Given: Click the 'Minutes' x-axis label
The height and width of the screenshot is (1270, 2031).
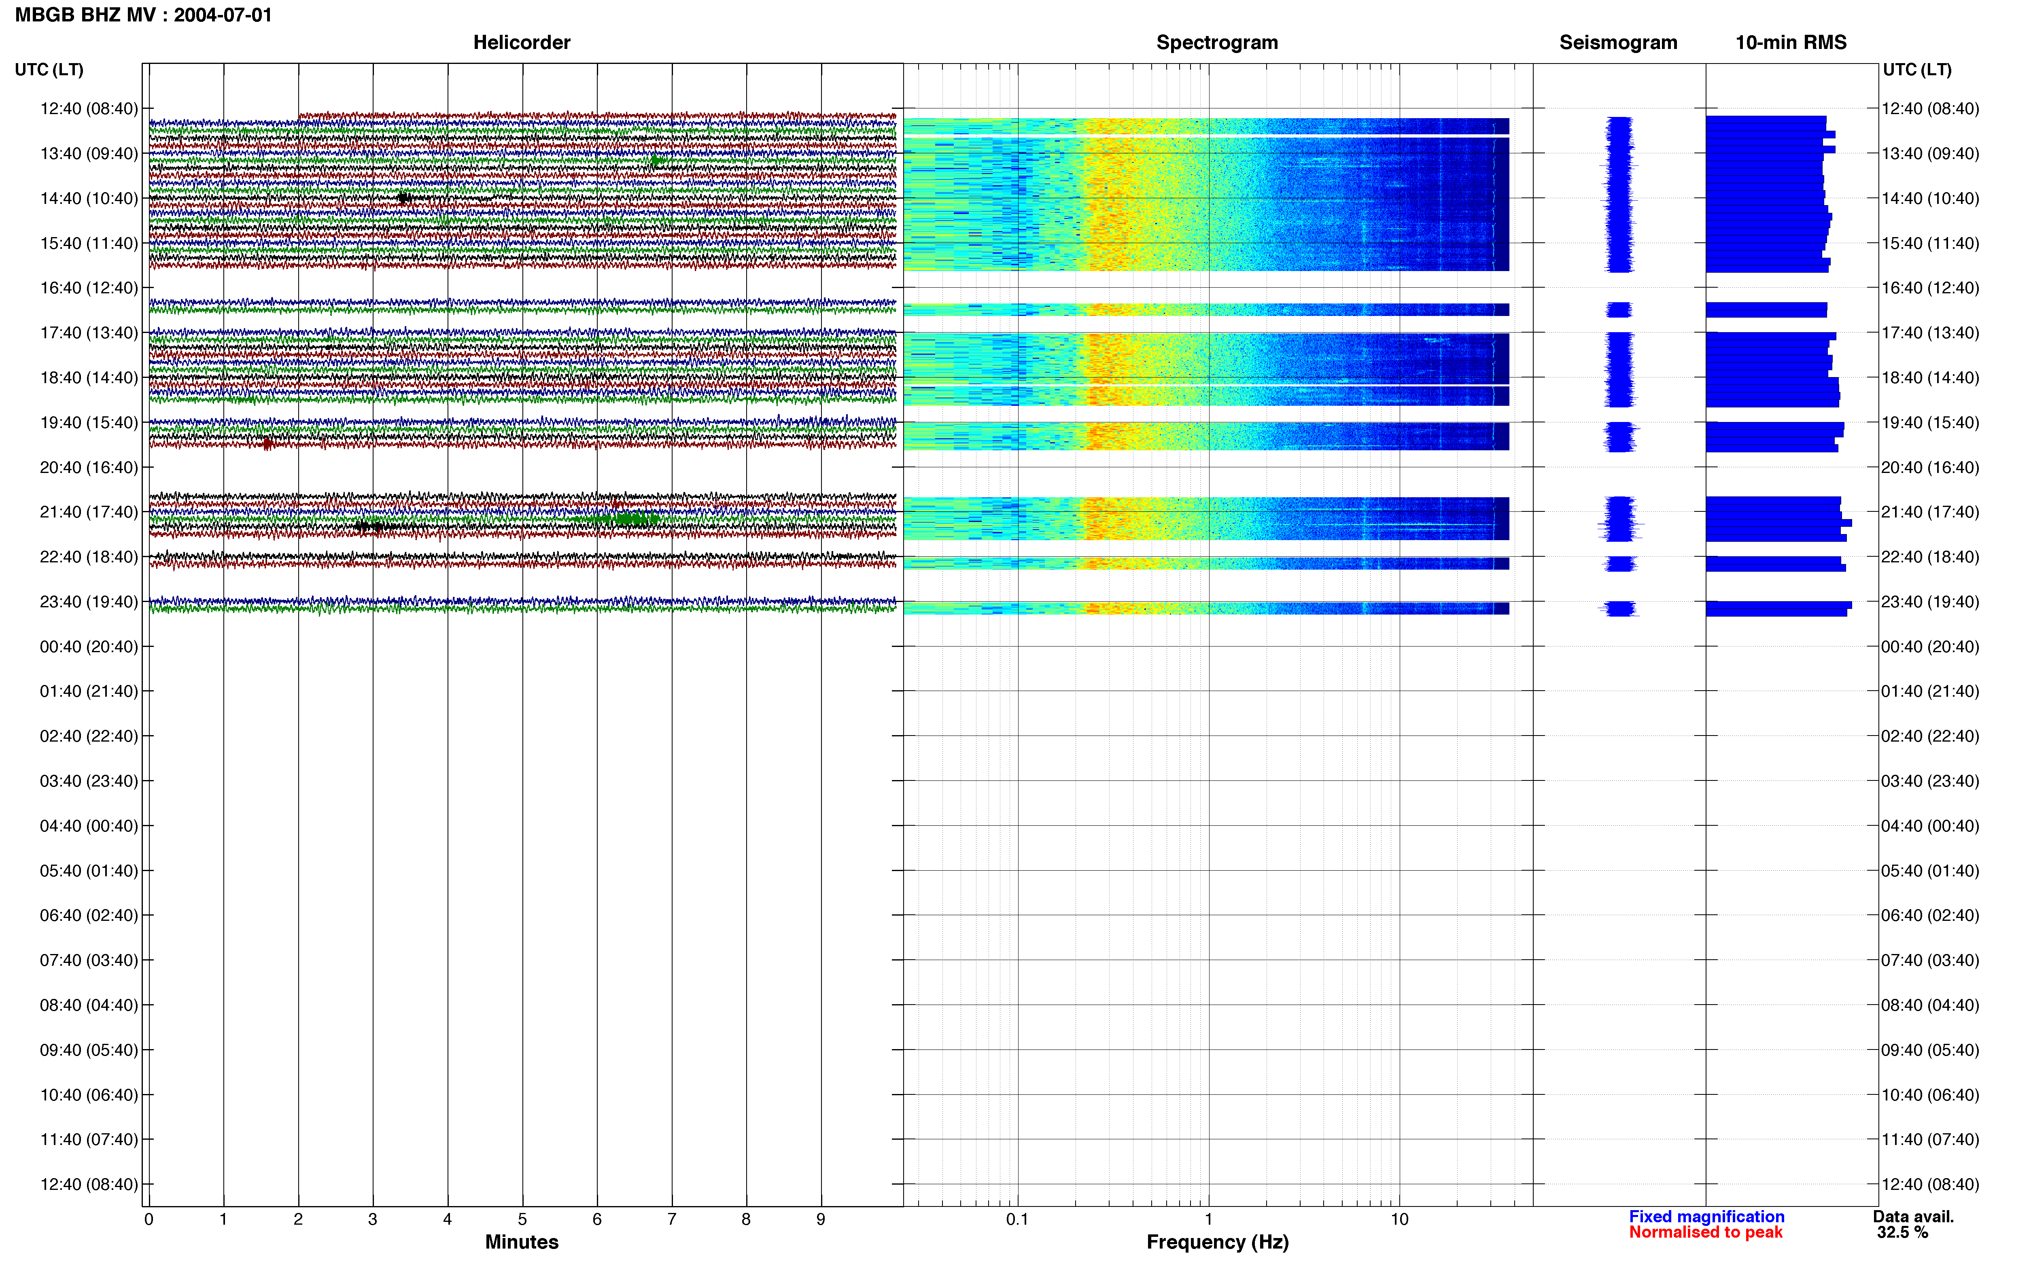Looking at the screenshot, I should click(x=522, y=1241).
